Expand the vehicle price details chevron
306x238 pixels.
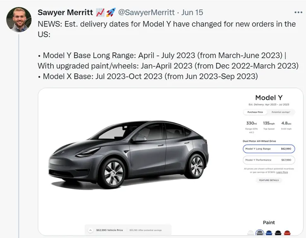(x=91, y=230)
